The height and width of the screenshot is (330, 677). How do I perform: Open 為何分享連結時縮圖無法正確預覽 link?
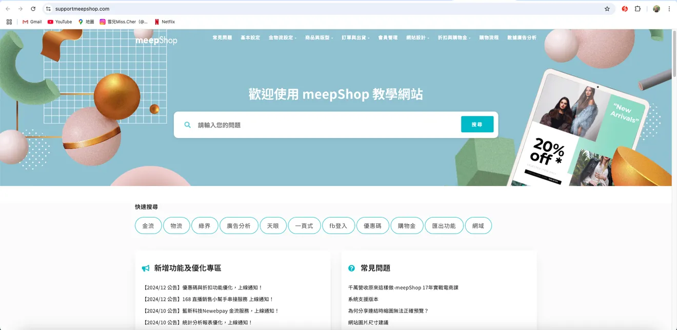point(388,311)
